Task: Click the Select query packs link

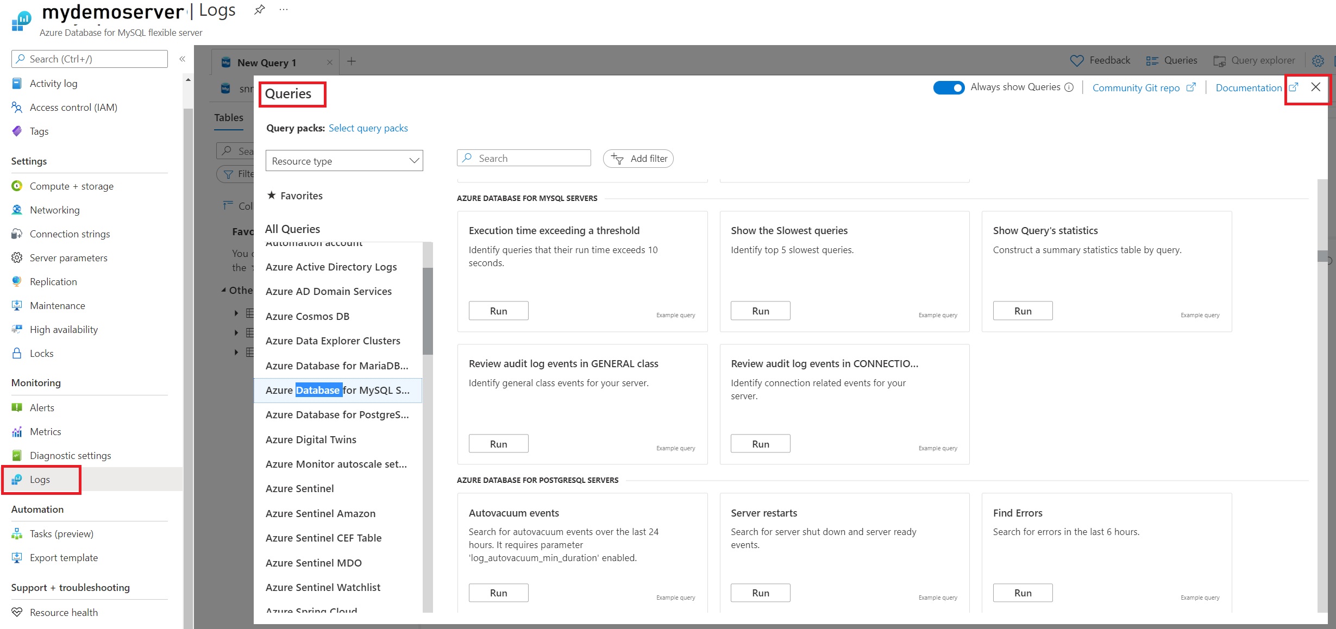Action: [368, 128]
